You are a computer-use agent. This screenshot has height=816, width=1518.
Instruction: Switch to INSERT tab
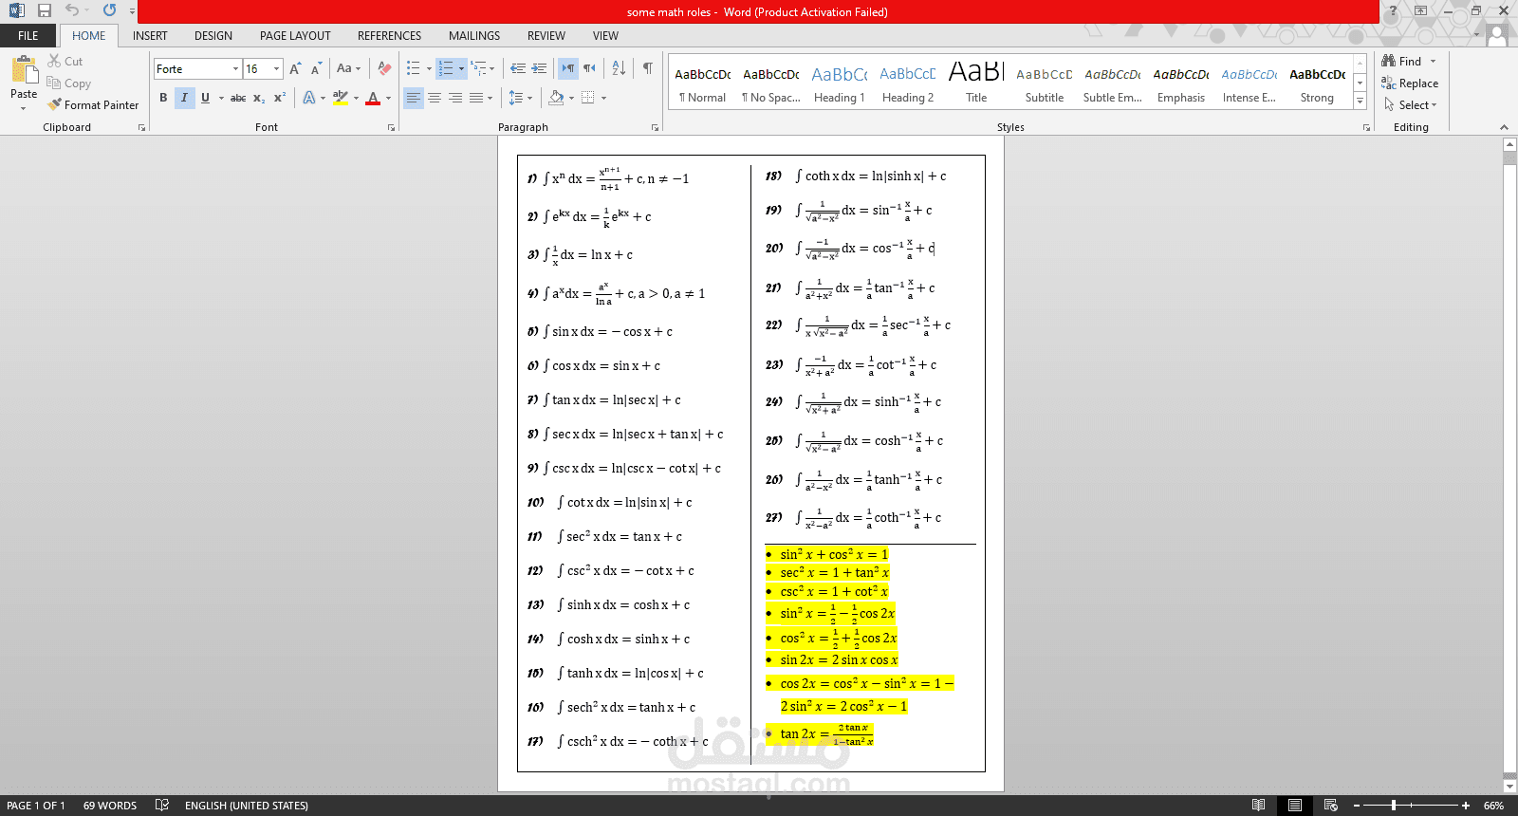click(x=150, y=36)
